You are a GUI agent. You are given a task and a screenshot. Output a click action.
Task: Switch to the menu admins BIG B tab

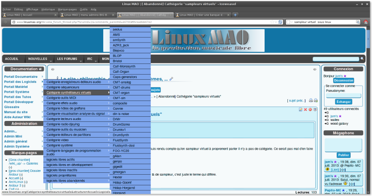coord(87,15)
